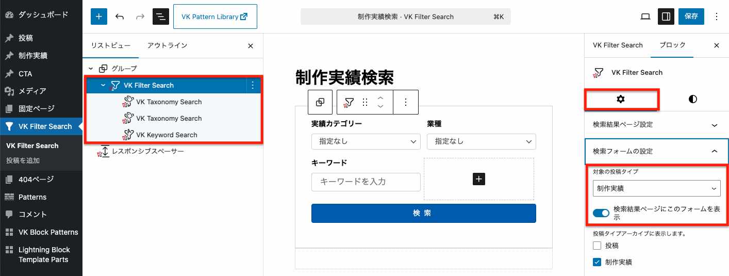
Task: Select the half-circle styles tab icon
Action: [x=692, y=99]
